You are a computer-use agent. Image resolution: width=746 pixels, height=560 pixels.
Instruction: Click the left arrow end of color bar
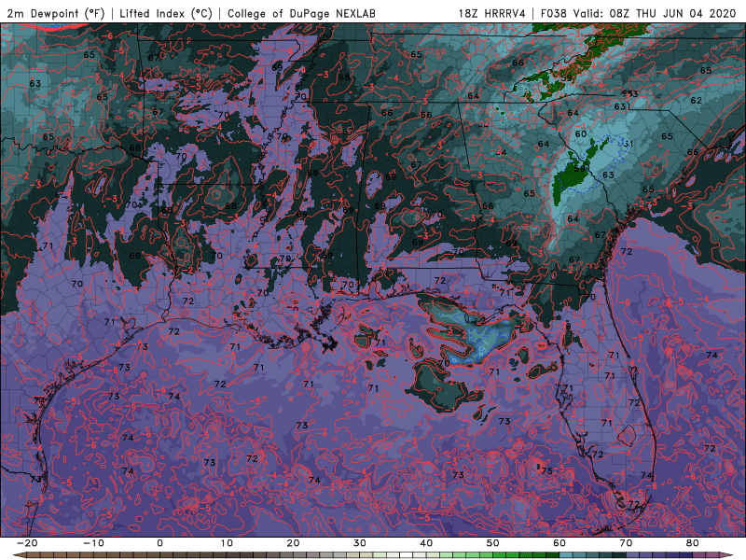pos(19,555)
